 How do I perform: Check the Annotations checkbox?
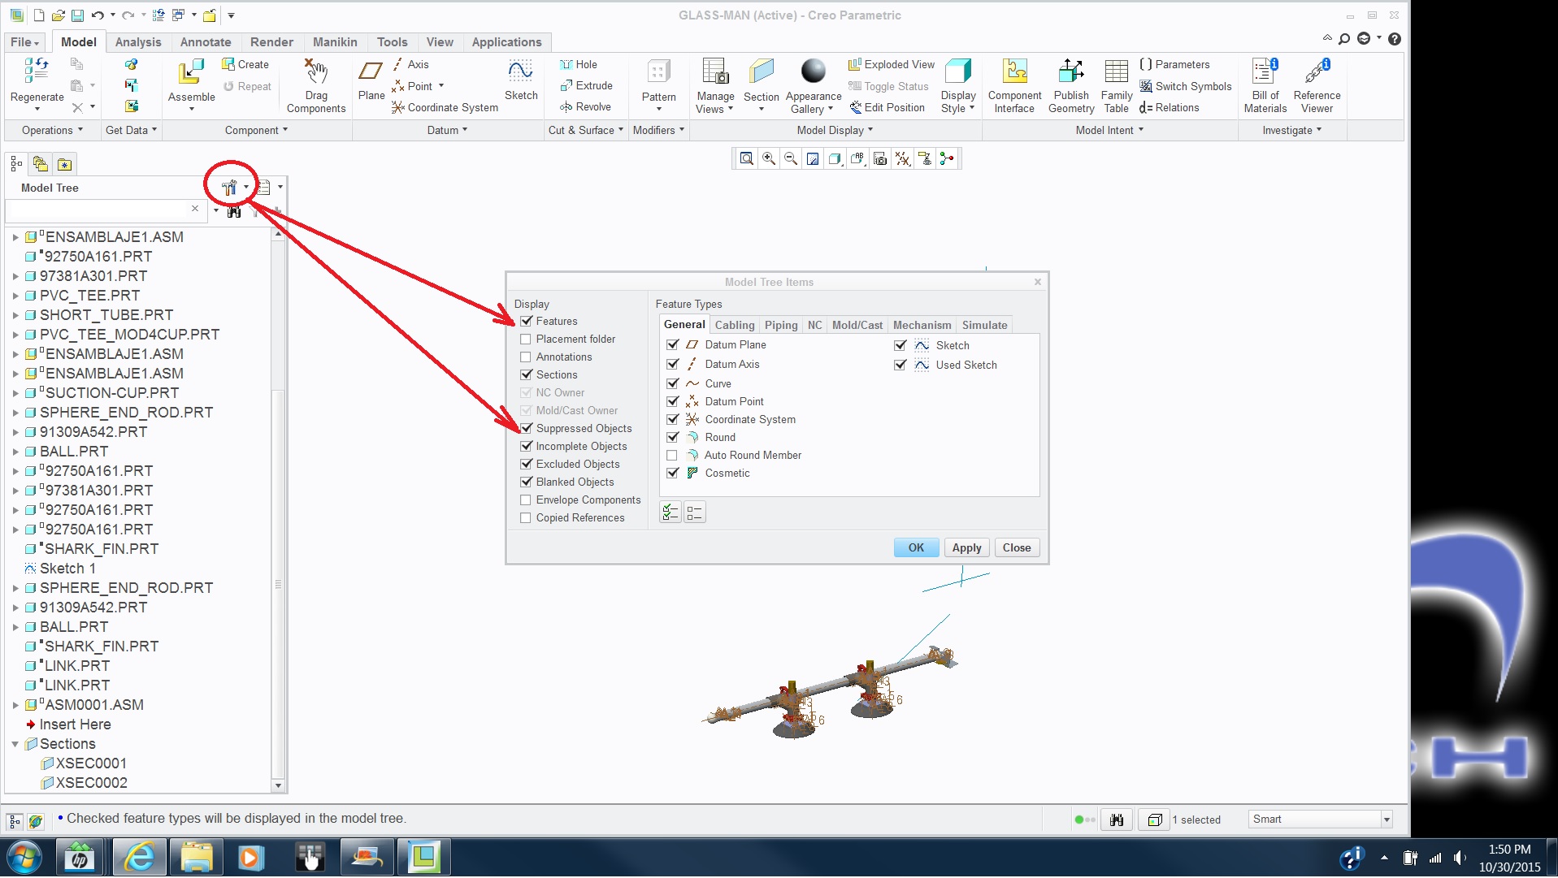526,357
